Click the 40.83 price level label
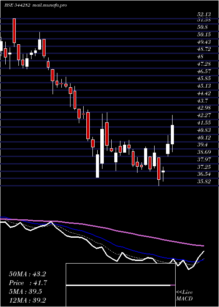Viewport: 219px width, 307px height. pos(204,130)
